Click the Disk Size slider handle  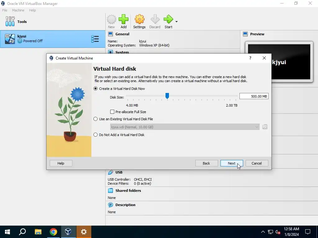pyautogui.click(x=167, y=96)
